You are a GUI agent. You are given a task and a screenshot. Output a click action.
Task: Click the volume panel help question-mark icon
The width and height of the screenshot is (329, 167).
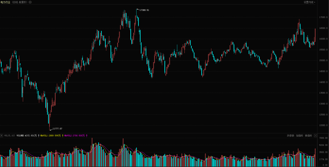click(2, 136)
